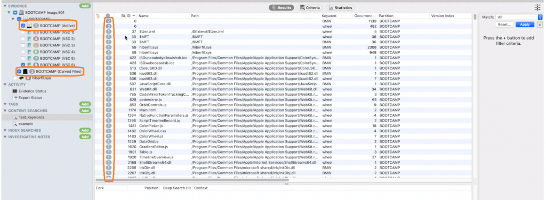
Task: Click the source badge on the $UsnJrnl row
Action: click(x=108, y=31)
